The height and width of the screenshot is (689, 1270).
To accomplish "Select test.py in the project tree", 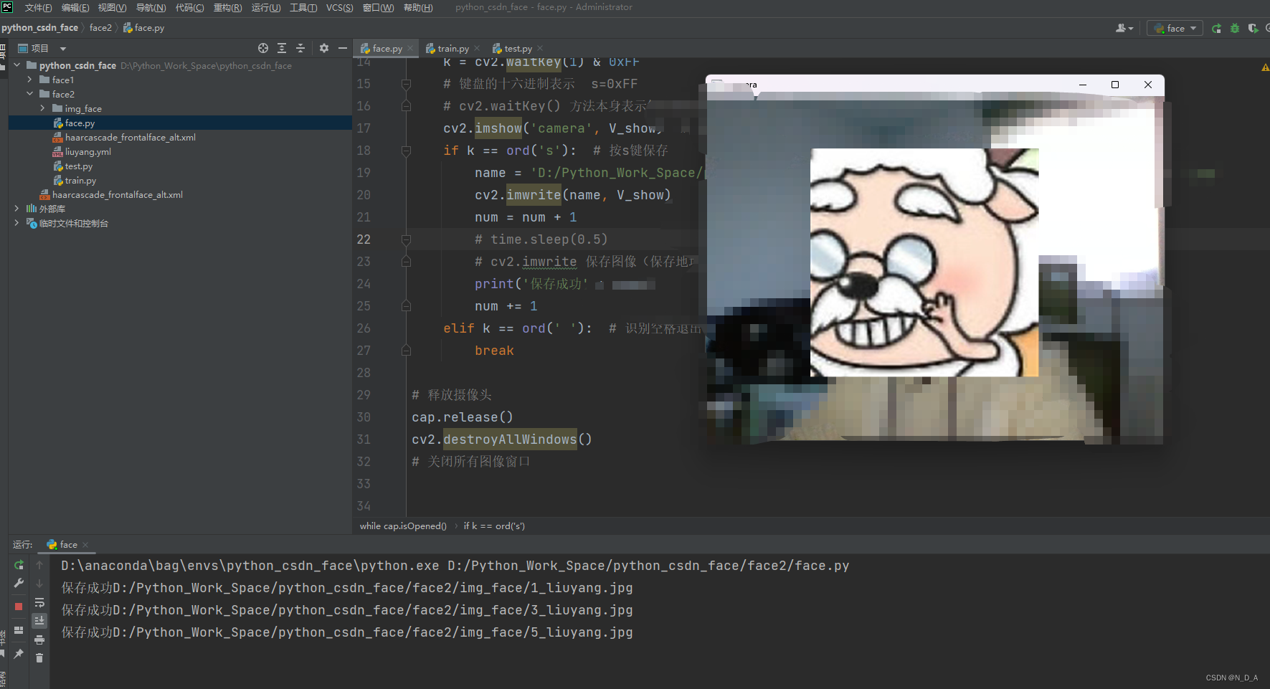I will (78, 166).
